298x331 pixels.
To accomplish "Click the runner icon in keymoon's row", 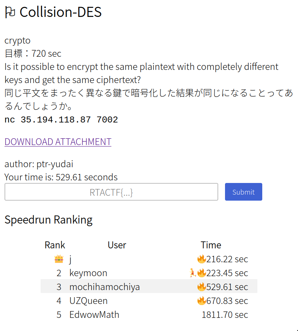I will click(193, 273).
